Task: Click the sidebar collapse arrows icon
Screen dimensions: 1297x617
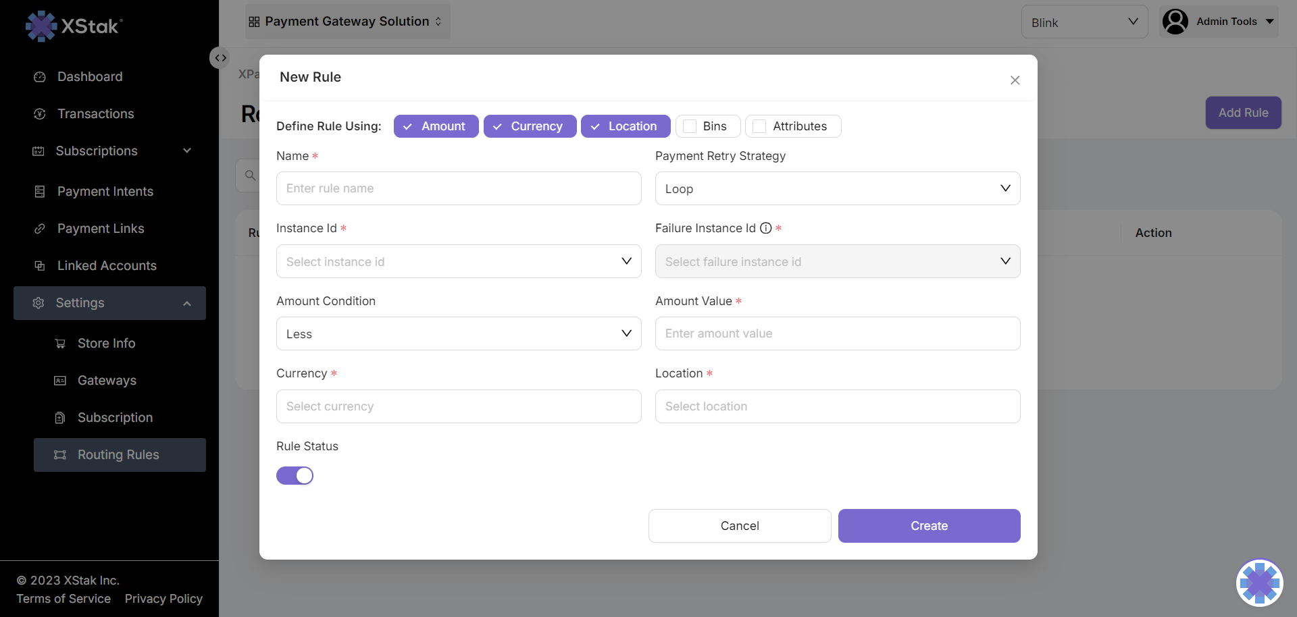Action: [x=220, y=58]
